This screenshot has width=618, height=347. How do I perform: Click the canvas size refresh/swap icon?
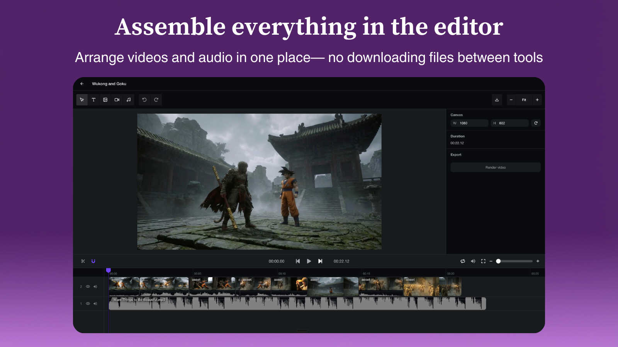[x=536, y=123]
